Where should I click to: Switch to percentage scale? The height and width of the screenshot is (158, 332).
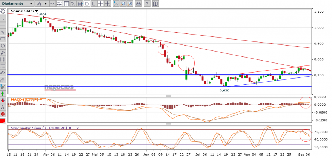(x=73, y=4)
